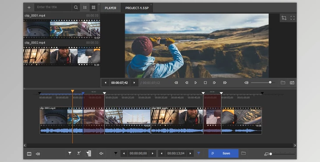Viewport: 320px width, 162px height.
Task: Jump to next marker in player
Action: [225, 83]
